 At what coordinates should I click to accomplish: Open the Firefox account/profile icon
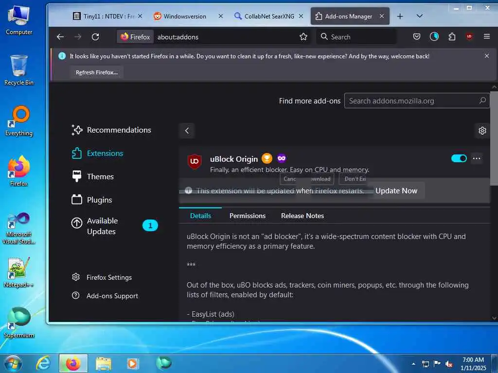(x=434, y=37)
